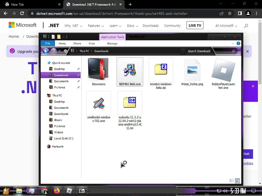The height and width of the screenshot is (196, 262).
Task: Expand the Docs dropdown menu
Action: [132, 26]
